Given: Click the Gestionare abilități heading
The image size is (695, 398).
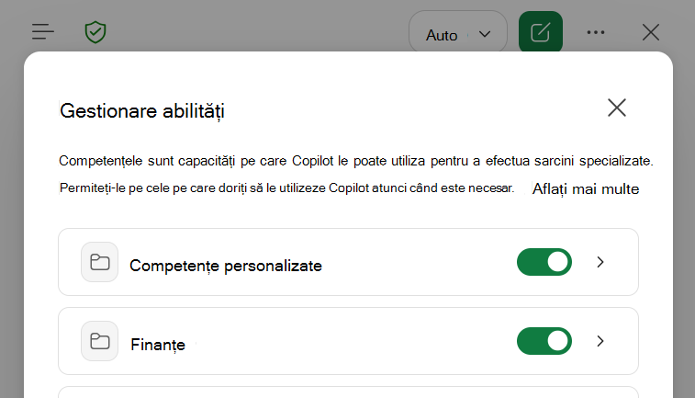Looking at the screenshot, I should coord(142,111).
